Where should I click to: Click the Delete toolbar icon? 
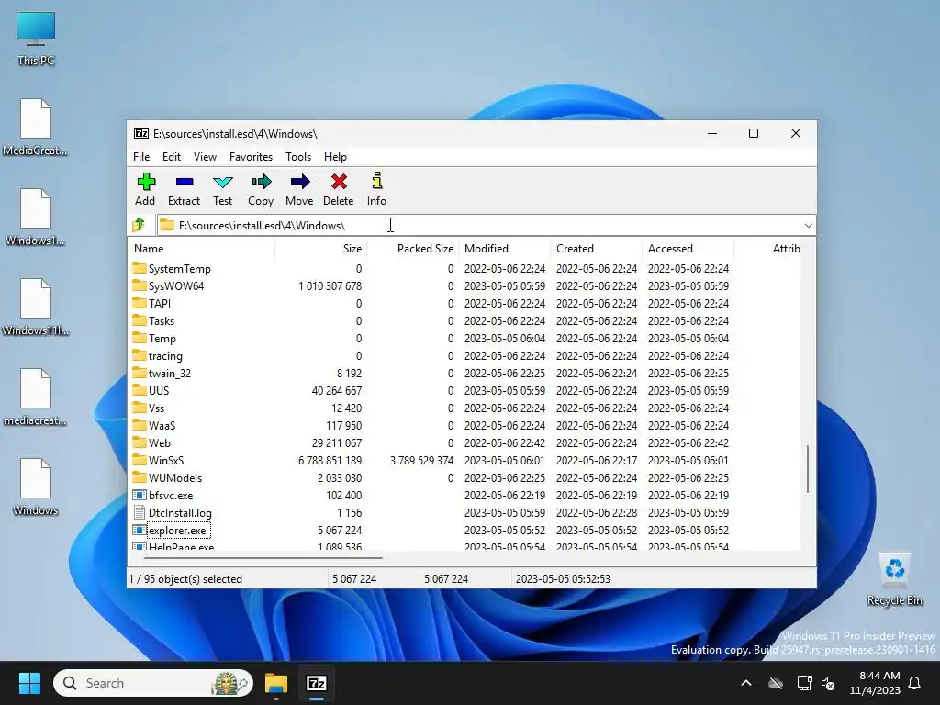pyautogui.click(x=339, y=182)
